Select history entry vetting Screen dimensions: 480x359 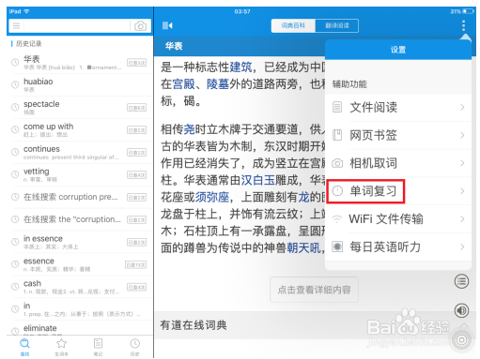(x=80, y=174)
